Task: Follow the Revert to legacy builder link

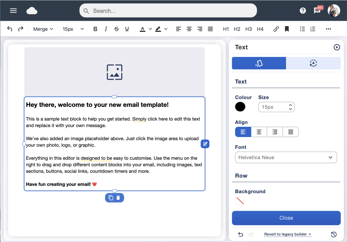Action: [x=288, y=234]
